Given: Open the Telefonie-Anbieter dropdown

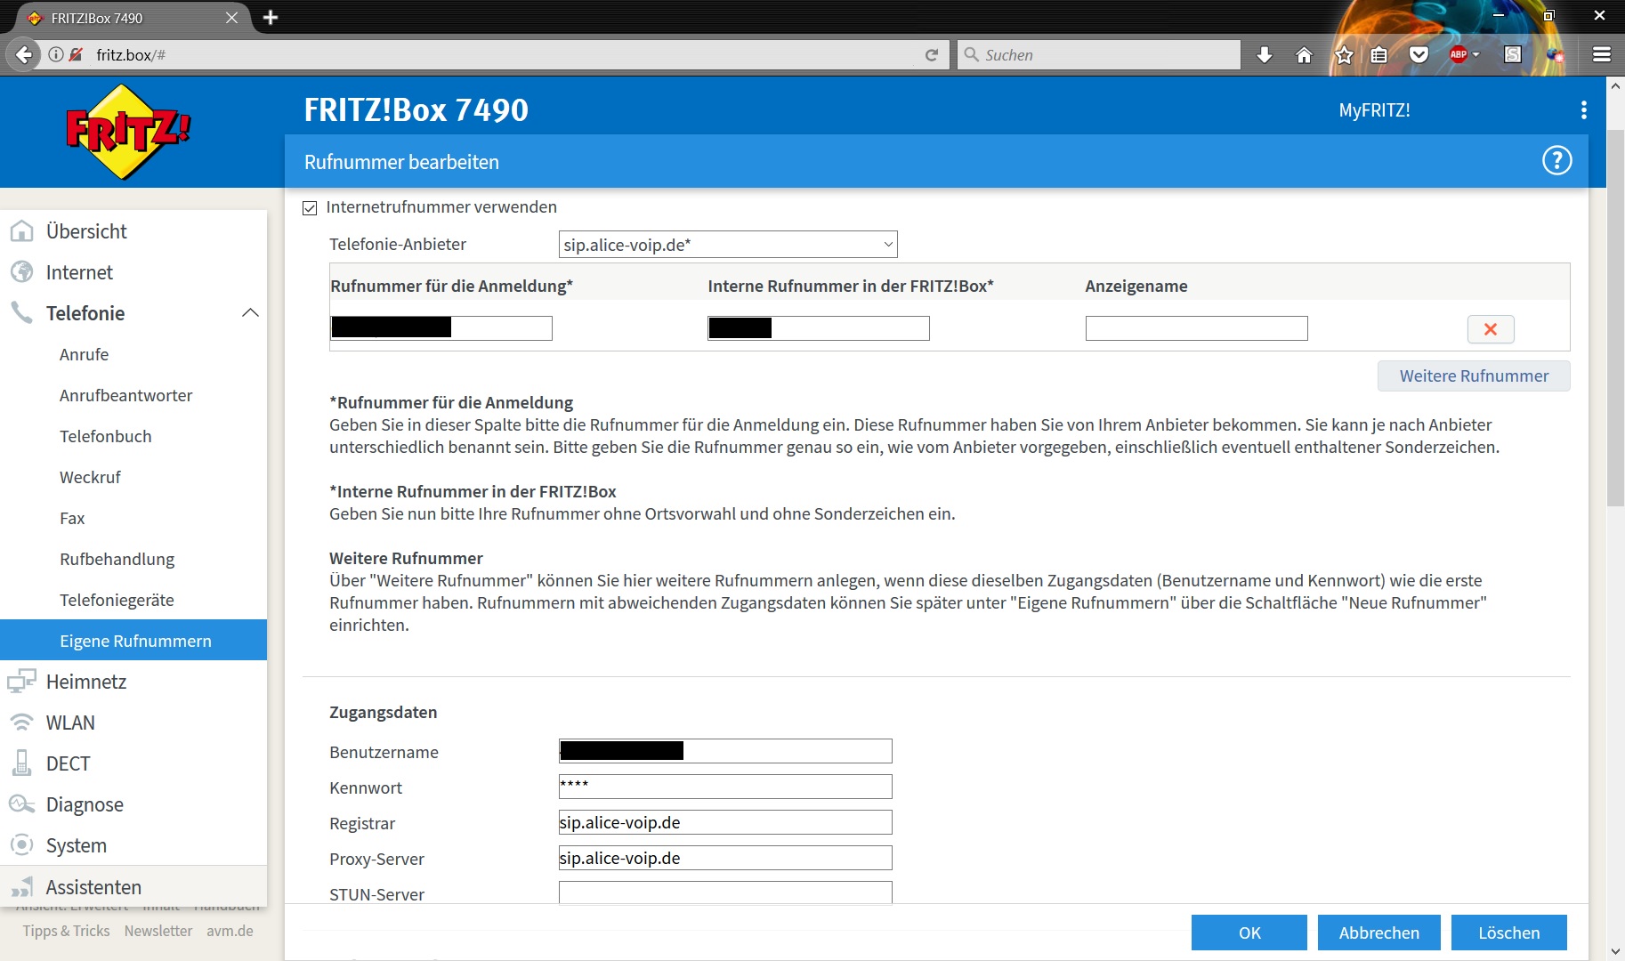Looking at the screenshot, I should click(728, 245).
